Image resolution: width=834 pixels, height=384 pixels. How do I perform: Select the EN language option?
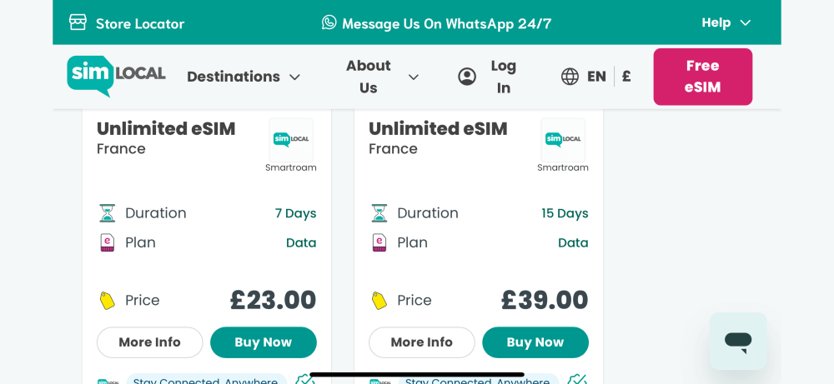tap(596, 77)
